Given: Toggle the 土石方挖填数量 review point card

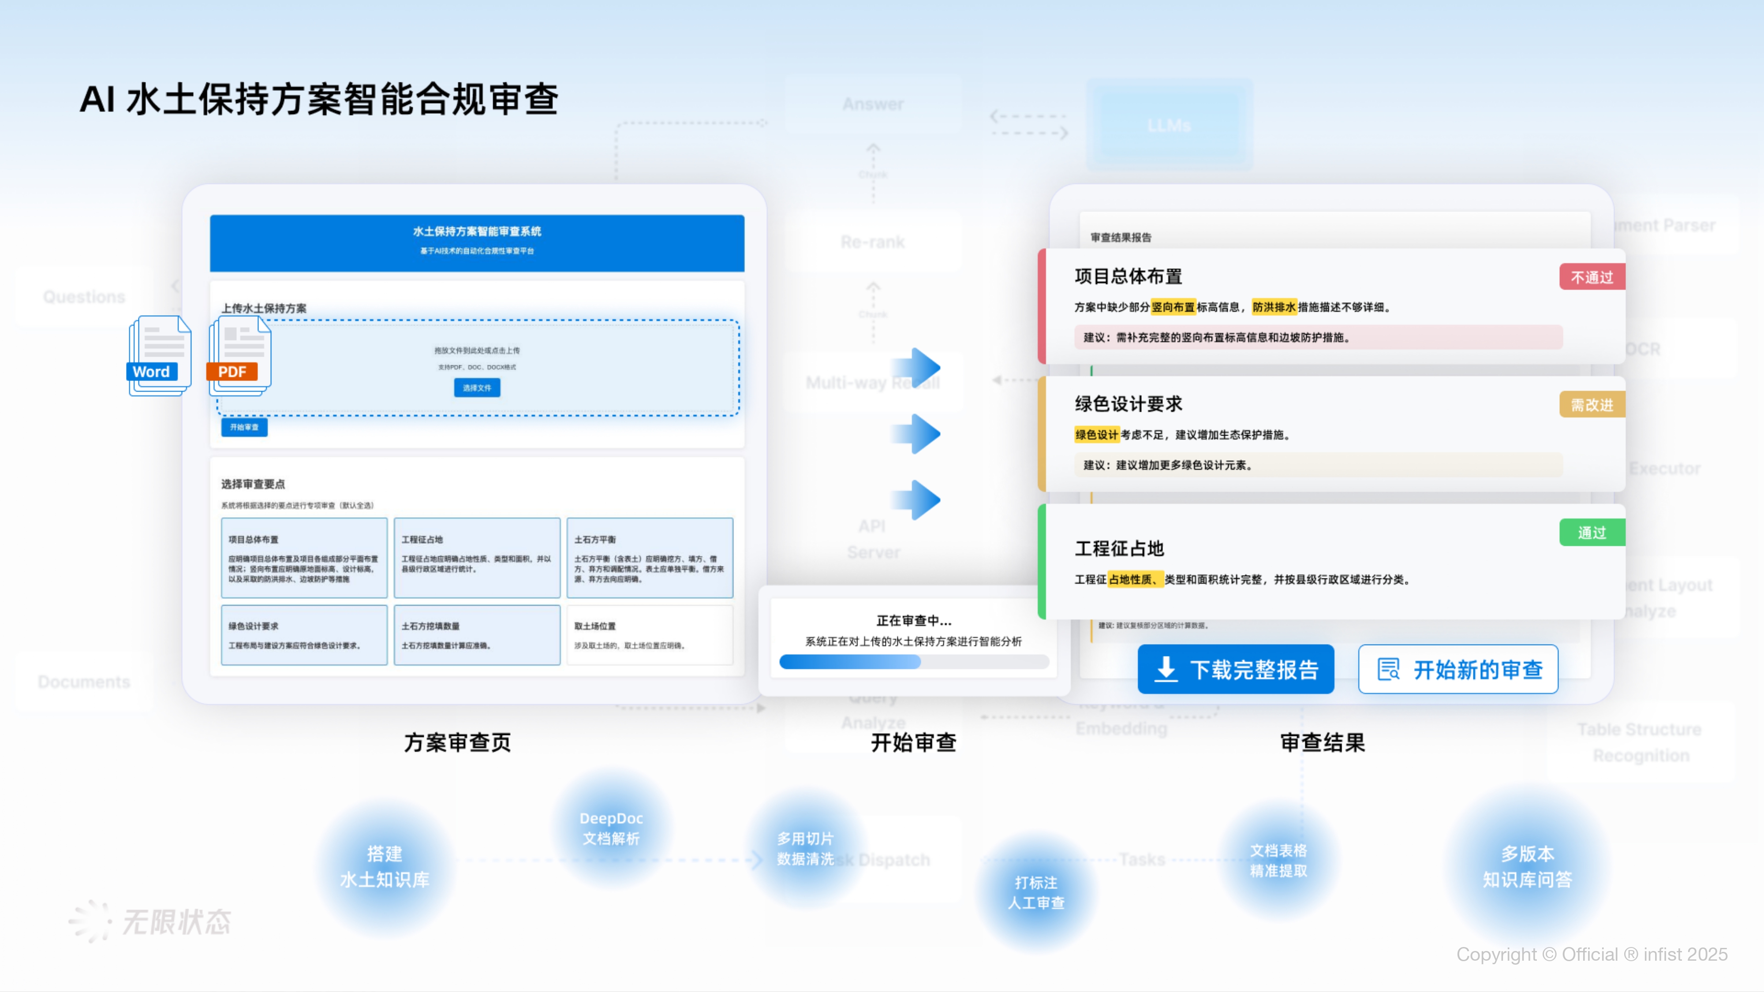Looking at the screenshot, I should pyautogui.click(x=477, y=634).
